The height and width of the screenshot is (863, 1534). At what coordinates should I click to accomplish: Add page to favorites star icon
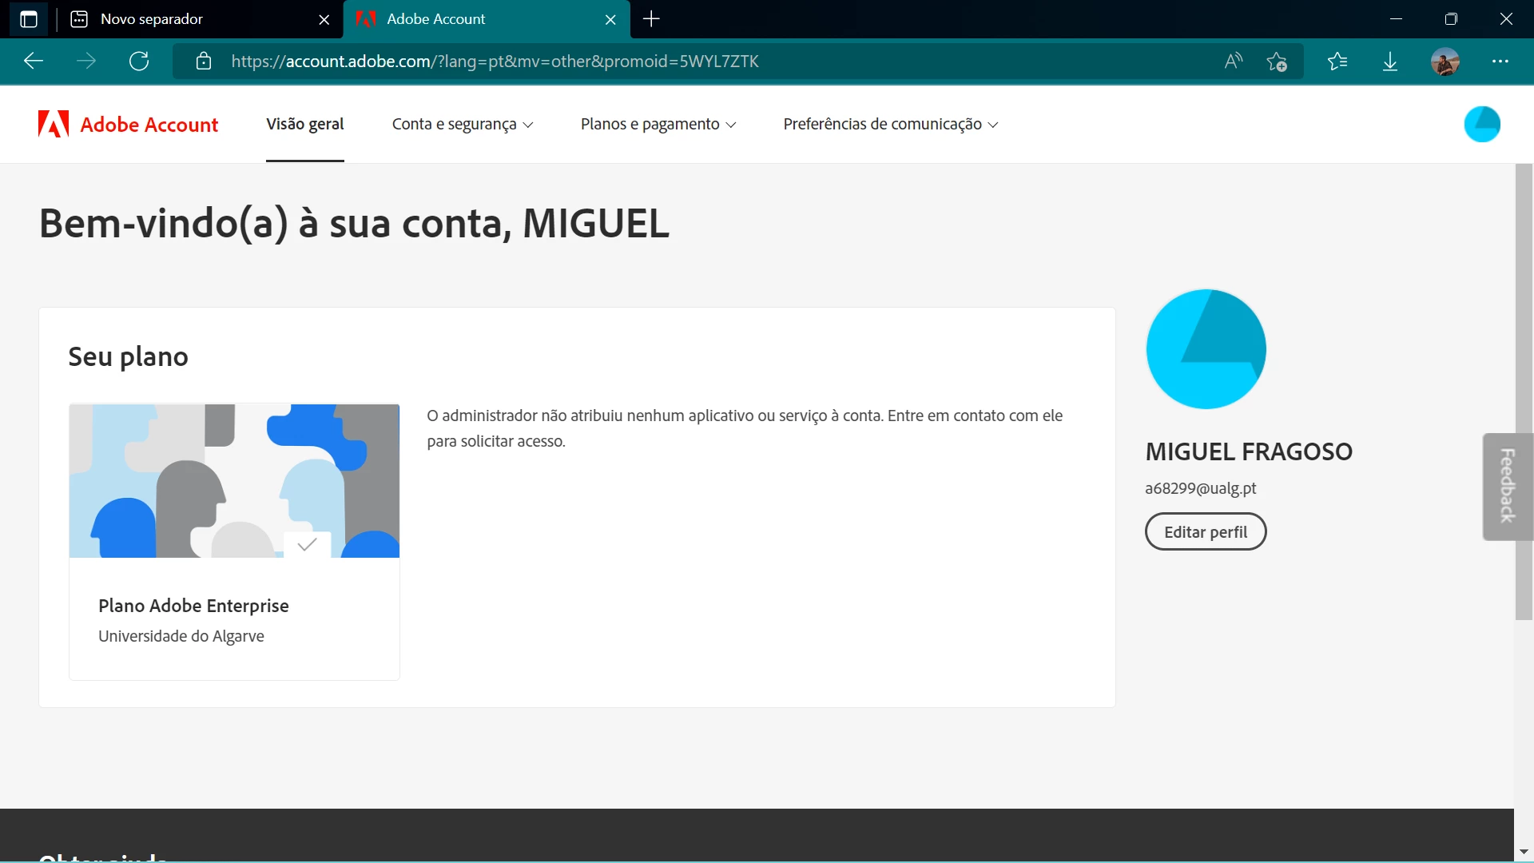coord(1277,62)
